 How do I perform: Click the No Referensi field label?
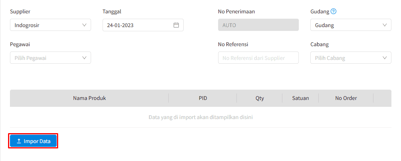pyautogui.click(x=233, y=44)
